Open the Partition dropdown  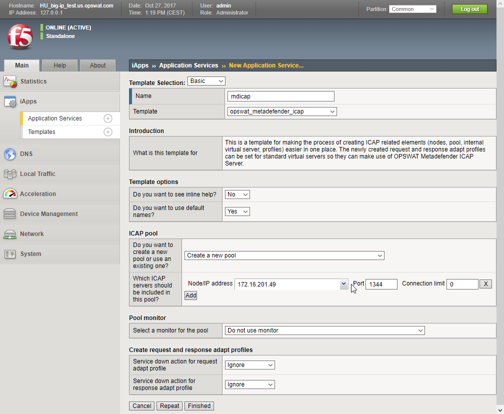click(412, 9)
